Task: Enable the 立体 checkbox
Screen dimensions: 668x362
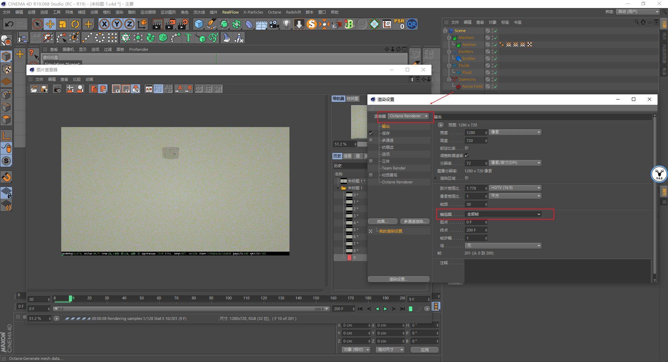Action: coord(371,161)
